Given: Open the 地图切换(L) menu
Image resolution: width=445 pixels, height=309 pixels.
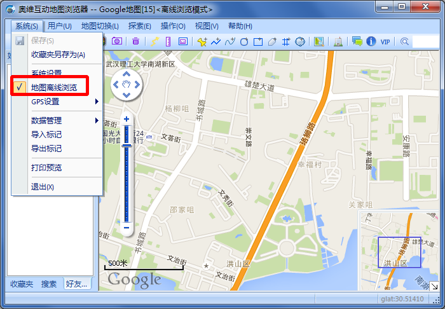Looking at the screenshot, I should click(x=100, y=26).
